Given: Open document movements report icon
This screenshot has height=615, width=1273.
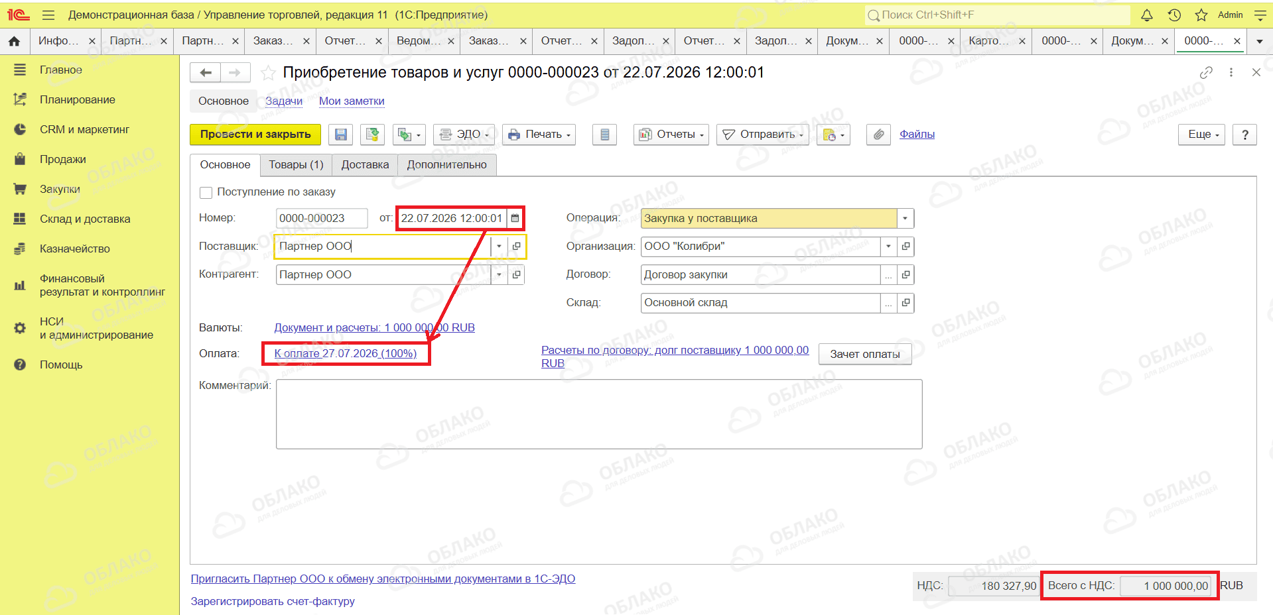Looking at the screenshot, I should click(604, 135).
